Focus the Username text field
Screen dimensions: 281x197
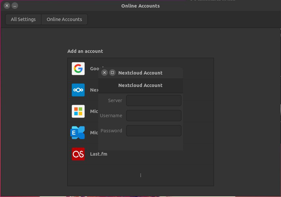154,116
